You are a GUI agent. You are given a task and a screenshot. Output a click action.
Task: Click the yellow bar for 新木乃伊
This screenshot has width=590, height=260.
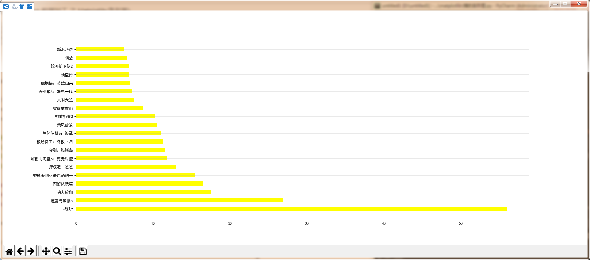(100, 49)
